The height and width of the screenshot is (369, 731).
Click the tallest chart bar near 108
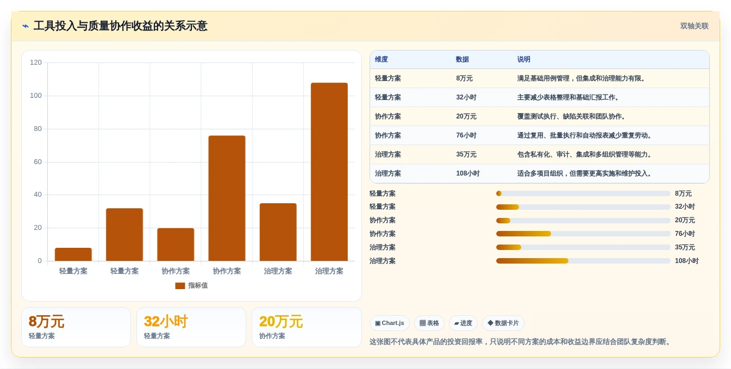pos(329,172)
